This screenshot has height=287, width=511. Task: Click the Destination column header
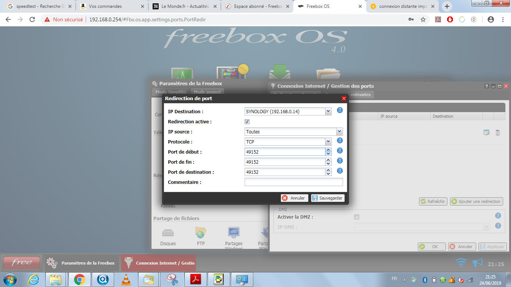[456, 116]
